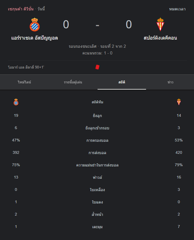
Task: Click the หมดเวลา match status text
Action: [x=177, y=9]
